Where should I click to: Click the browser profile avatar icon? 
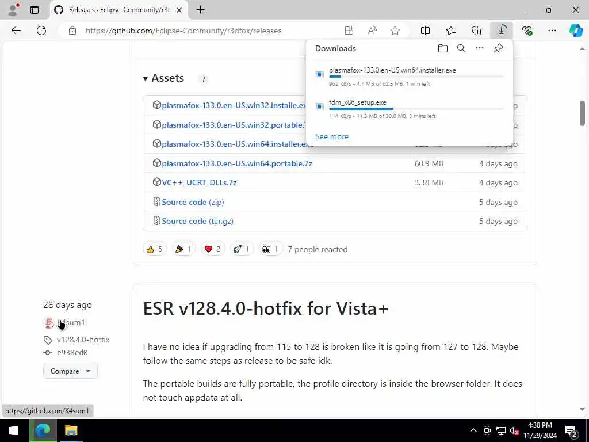pyautogui.click(x=13, y=10)
